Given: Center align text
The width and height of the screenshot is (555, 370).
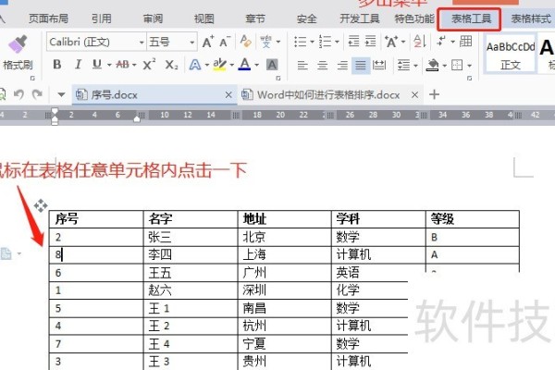Looking at the screenshot, I should (322, 65).
